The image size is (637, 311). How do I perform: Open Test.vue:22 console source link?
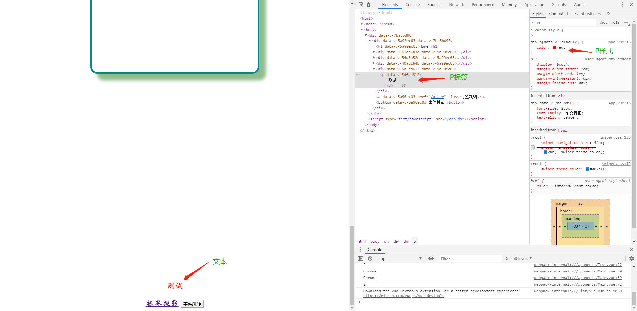pos(578,265)
